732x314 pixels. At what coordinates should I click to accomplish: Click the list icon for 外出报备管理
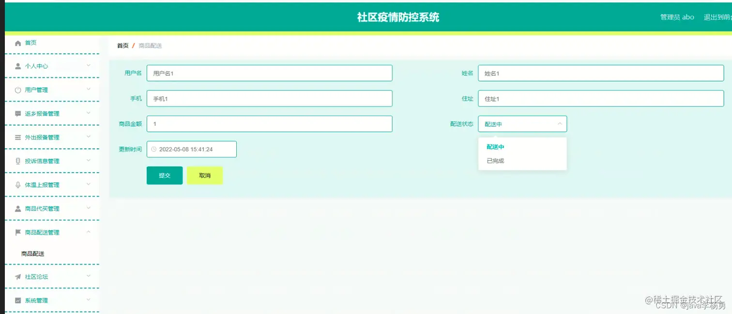tap(18, 137)
